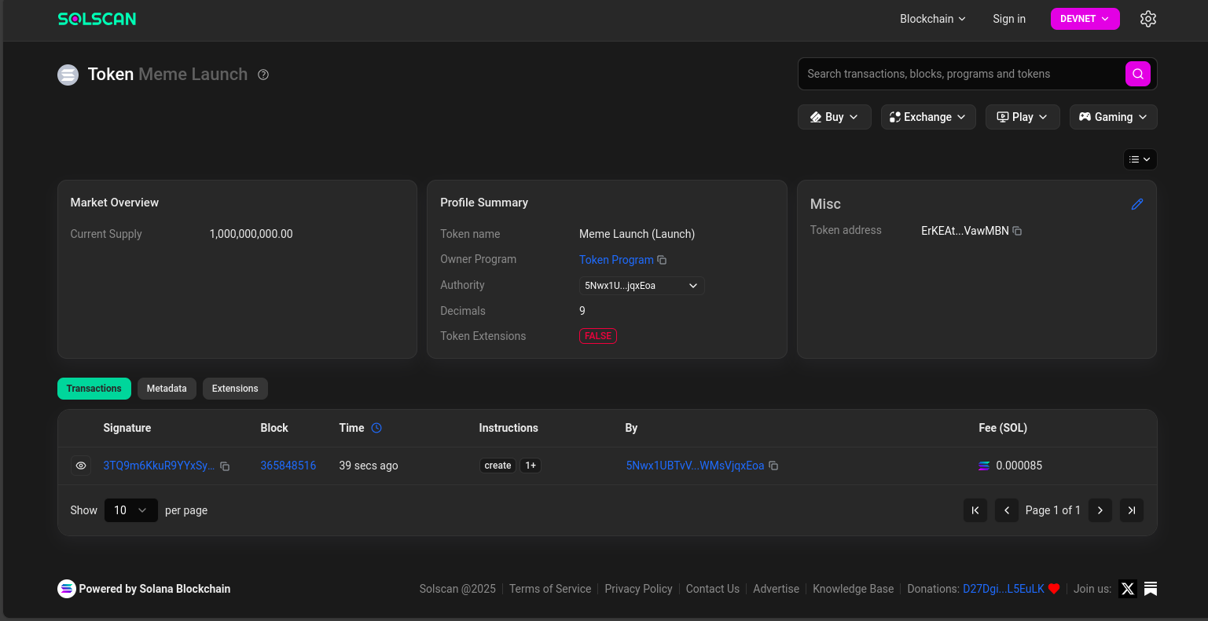Click the red heart donation icon

pyautogui.click(x=1054, y=589)
